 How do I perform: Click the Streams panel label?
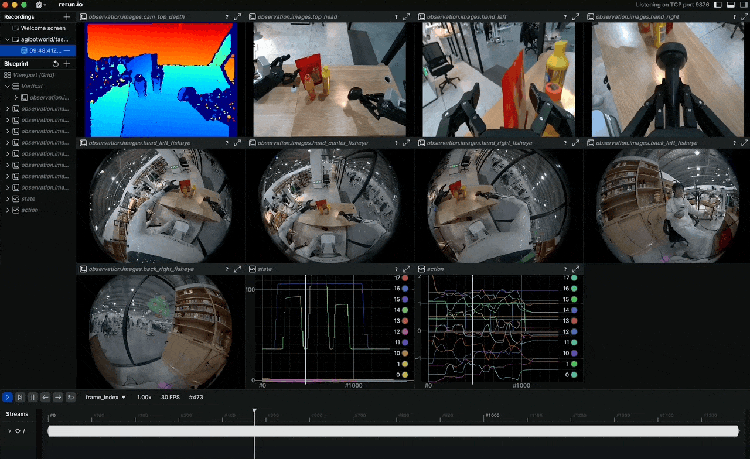(17, 414)
